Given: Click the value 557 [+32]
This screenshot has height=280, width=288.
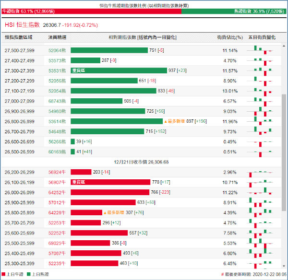Looking at the screenshot, I should point(138,233).
